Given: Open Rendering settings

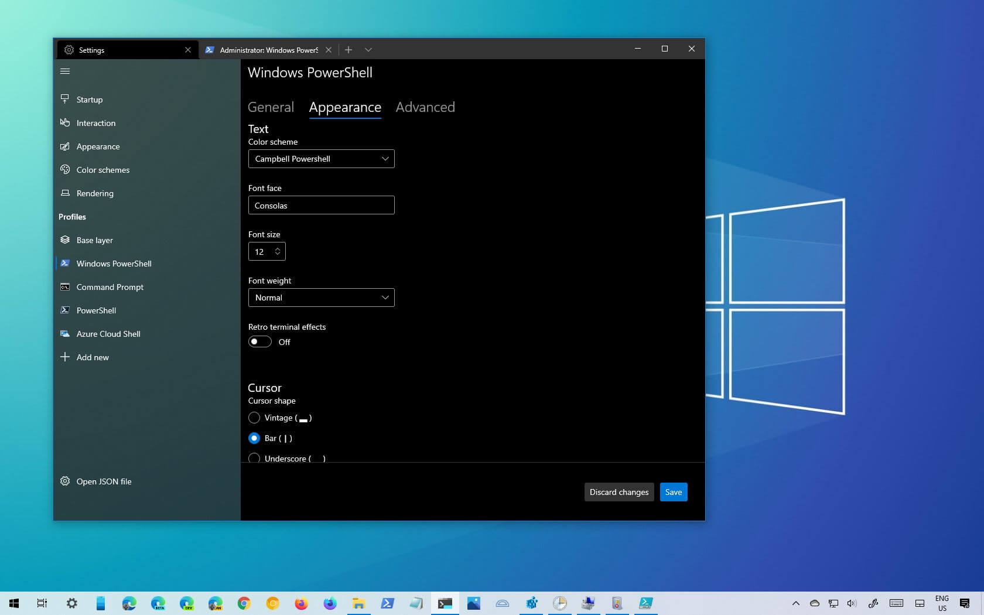Looking at the screenshot, I should coord(146,193).
